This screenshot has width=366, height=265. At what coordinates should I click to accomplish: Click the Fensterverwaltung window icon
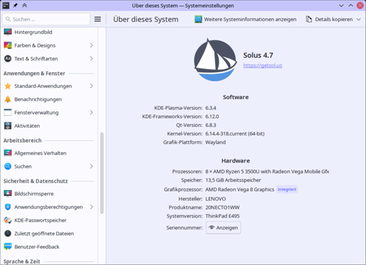tap(7, 112)
